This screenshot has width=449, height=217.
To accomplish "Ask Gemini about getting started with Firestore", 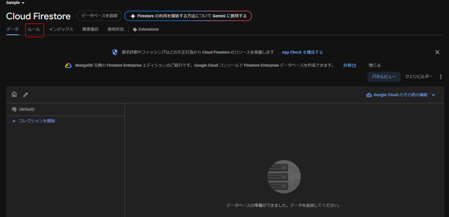I will click(x=188, y=16).
